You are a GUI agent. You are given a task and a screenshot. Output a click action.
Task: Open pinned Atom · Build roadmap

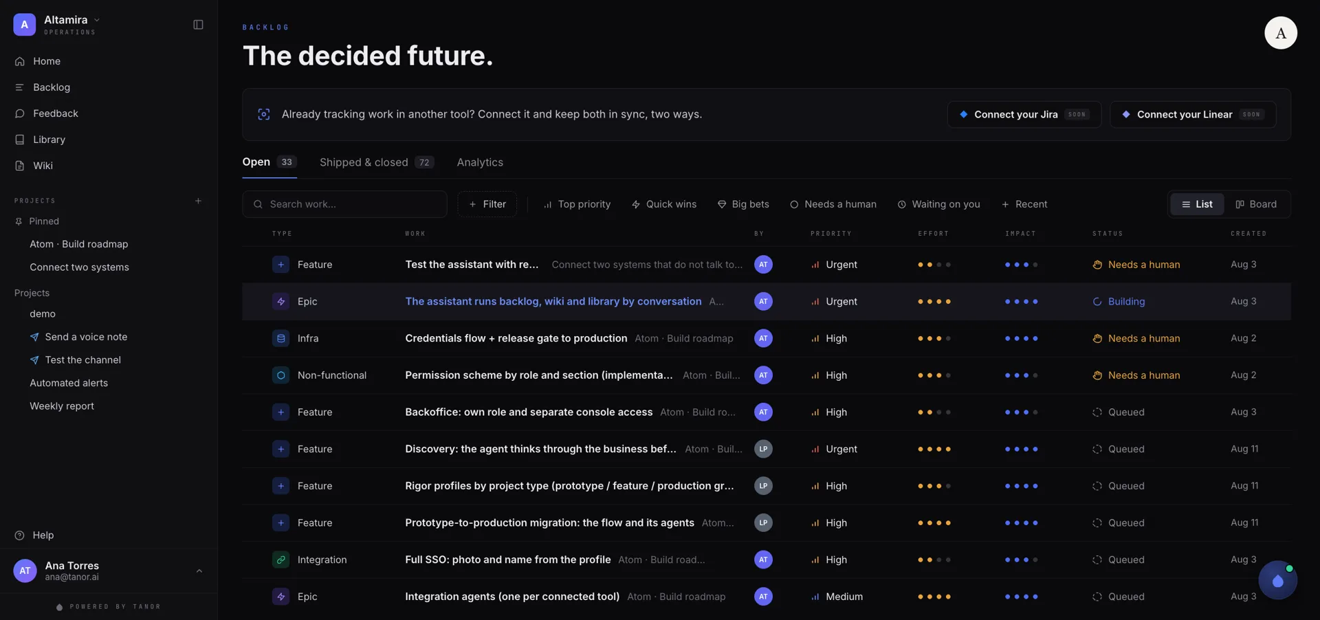pos(79,244)
